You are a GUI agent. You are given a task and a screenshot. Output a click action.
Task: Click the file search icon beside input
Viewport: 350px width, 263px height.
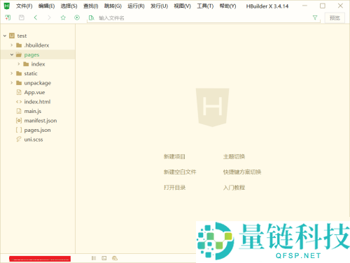(x=92, y=18)
